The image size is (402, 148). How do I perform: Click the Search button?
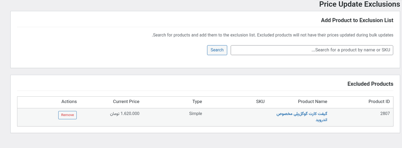217,50
